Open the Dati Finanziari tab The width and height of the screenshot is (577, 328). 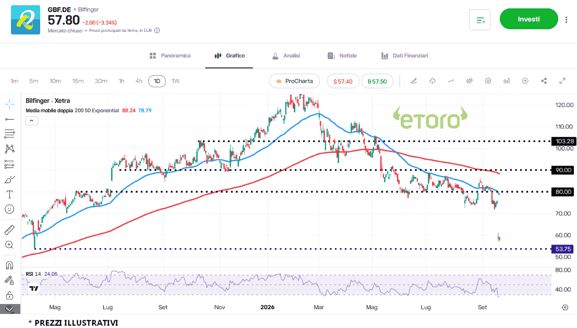[404, 56]
